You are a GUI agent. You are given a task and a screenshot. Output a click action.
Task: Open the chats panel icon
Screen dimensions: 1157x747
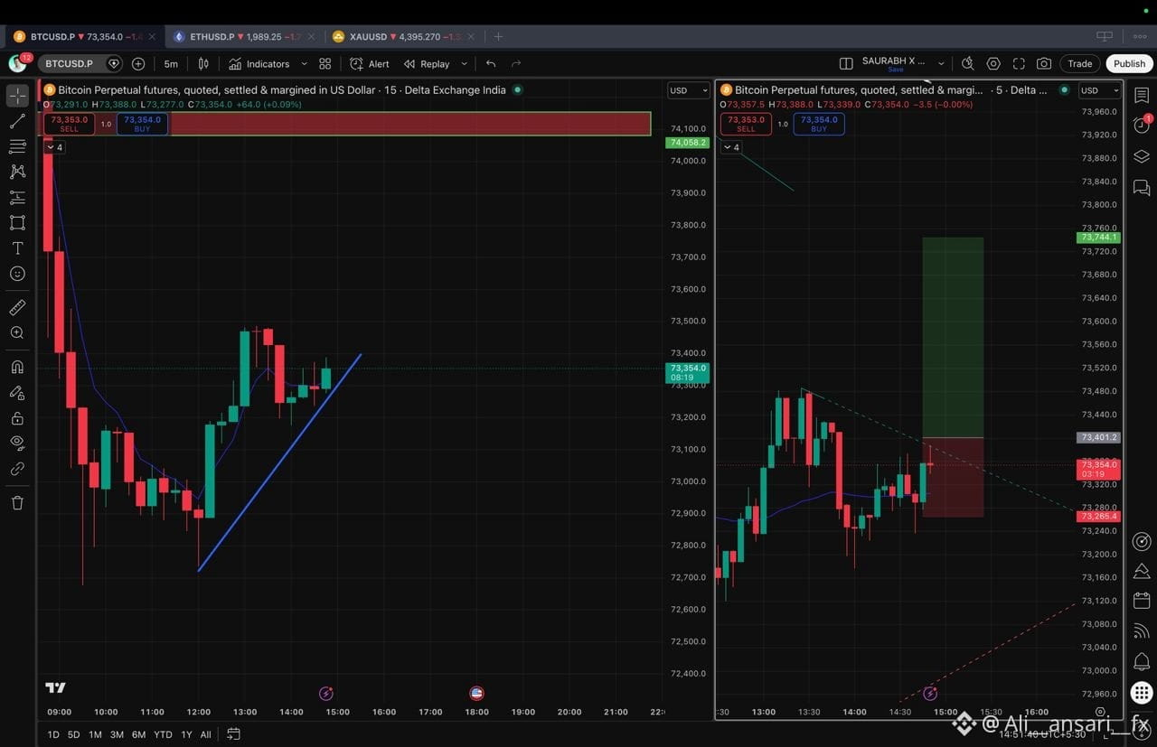coord(1142,187)
